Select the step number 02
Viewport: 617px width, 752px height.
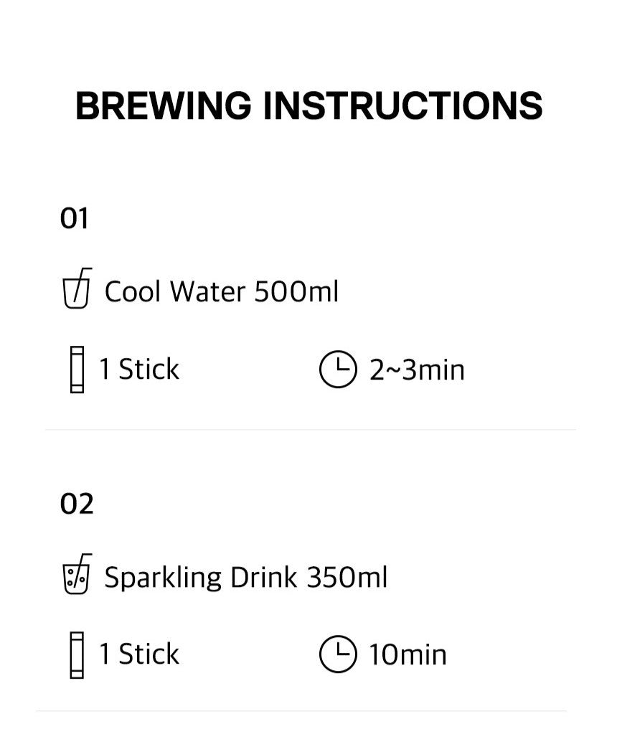77,504
